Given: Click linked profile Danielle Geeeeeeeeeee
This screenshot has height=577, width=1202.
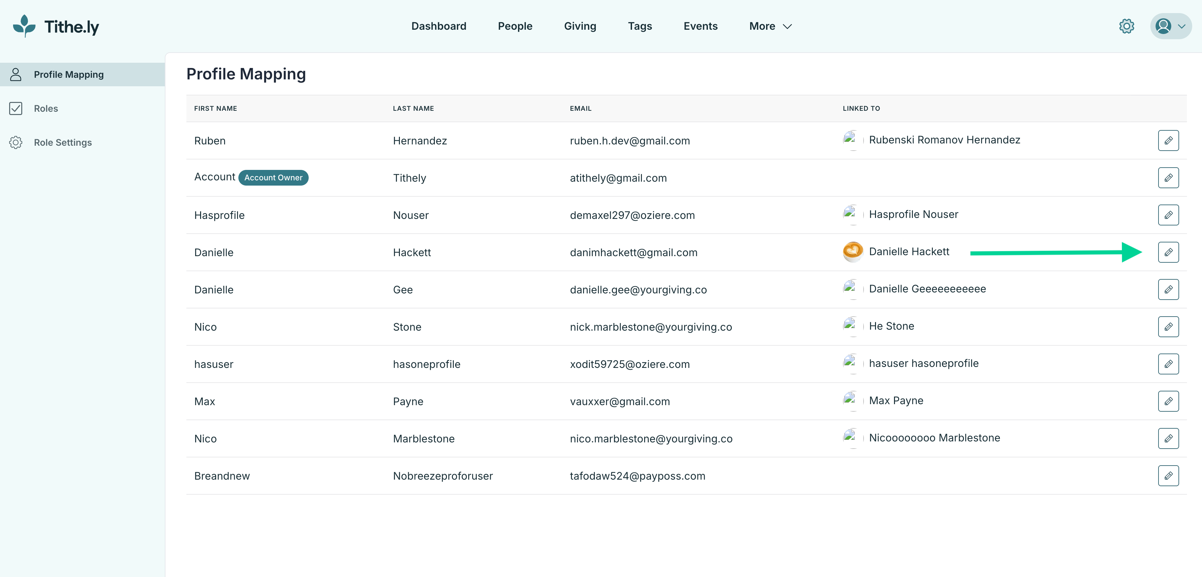Looking at the screenshot, I should tap(927, 289).
